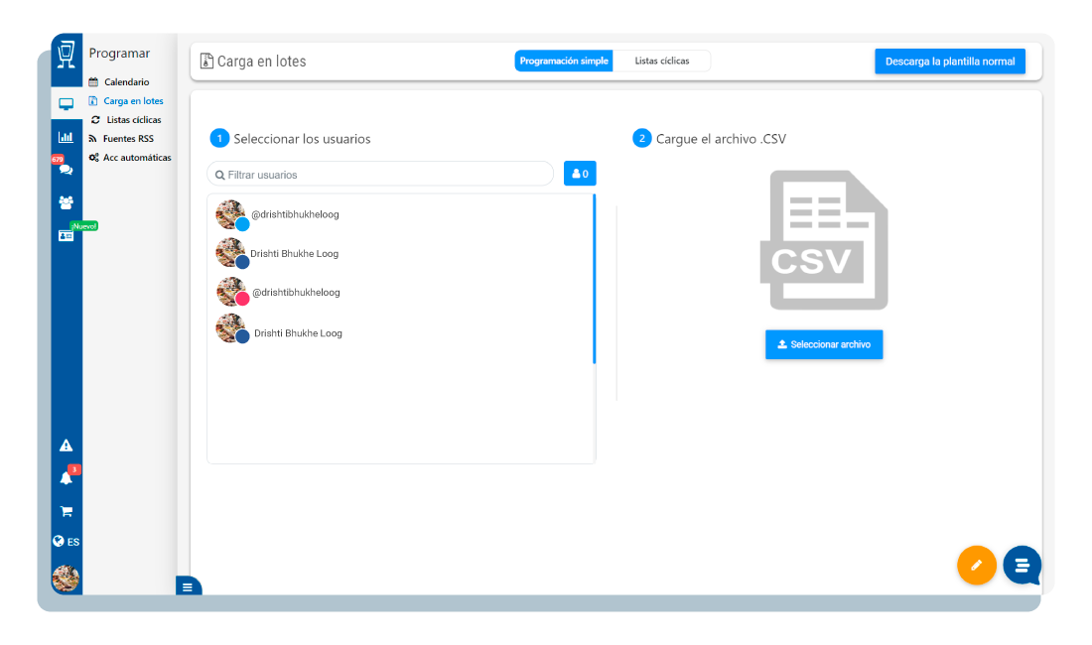The width and height of the screenshot is (1092, 645).
Task: Open the audience people group icon
Action: point(67,202)
